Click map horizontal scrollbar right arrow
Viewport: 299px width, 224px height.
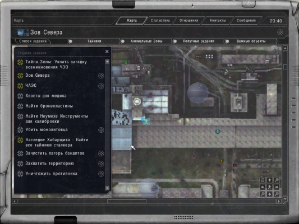[279, 202]
